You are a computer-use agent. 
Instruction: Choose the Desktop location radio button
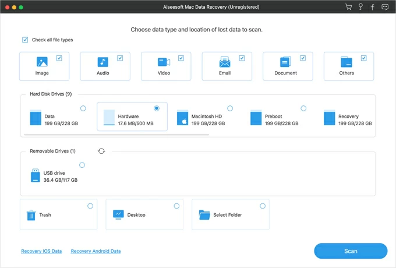pyautogui.click(x=176, y=206)
